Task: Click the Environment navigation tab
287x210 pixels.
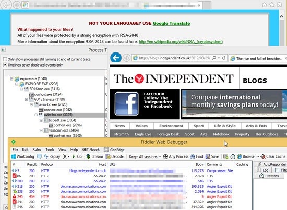Action: [x=171, y=126]
